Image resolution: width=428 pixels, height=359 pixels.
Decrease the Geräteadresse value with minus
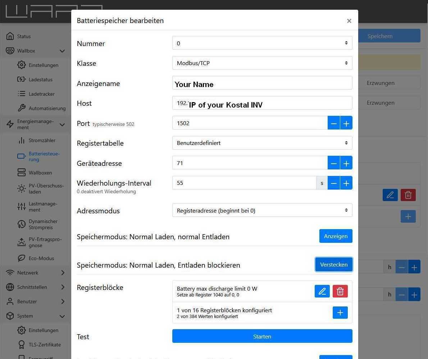click(x=333, y=163)
